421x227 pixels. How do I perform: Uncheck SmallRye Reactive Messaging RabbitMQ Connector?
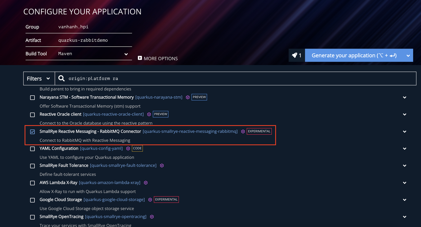coord(32,132)
